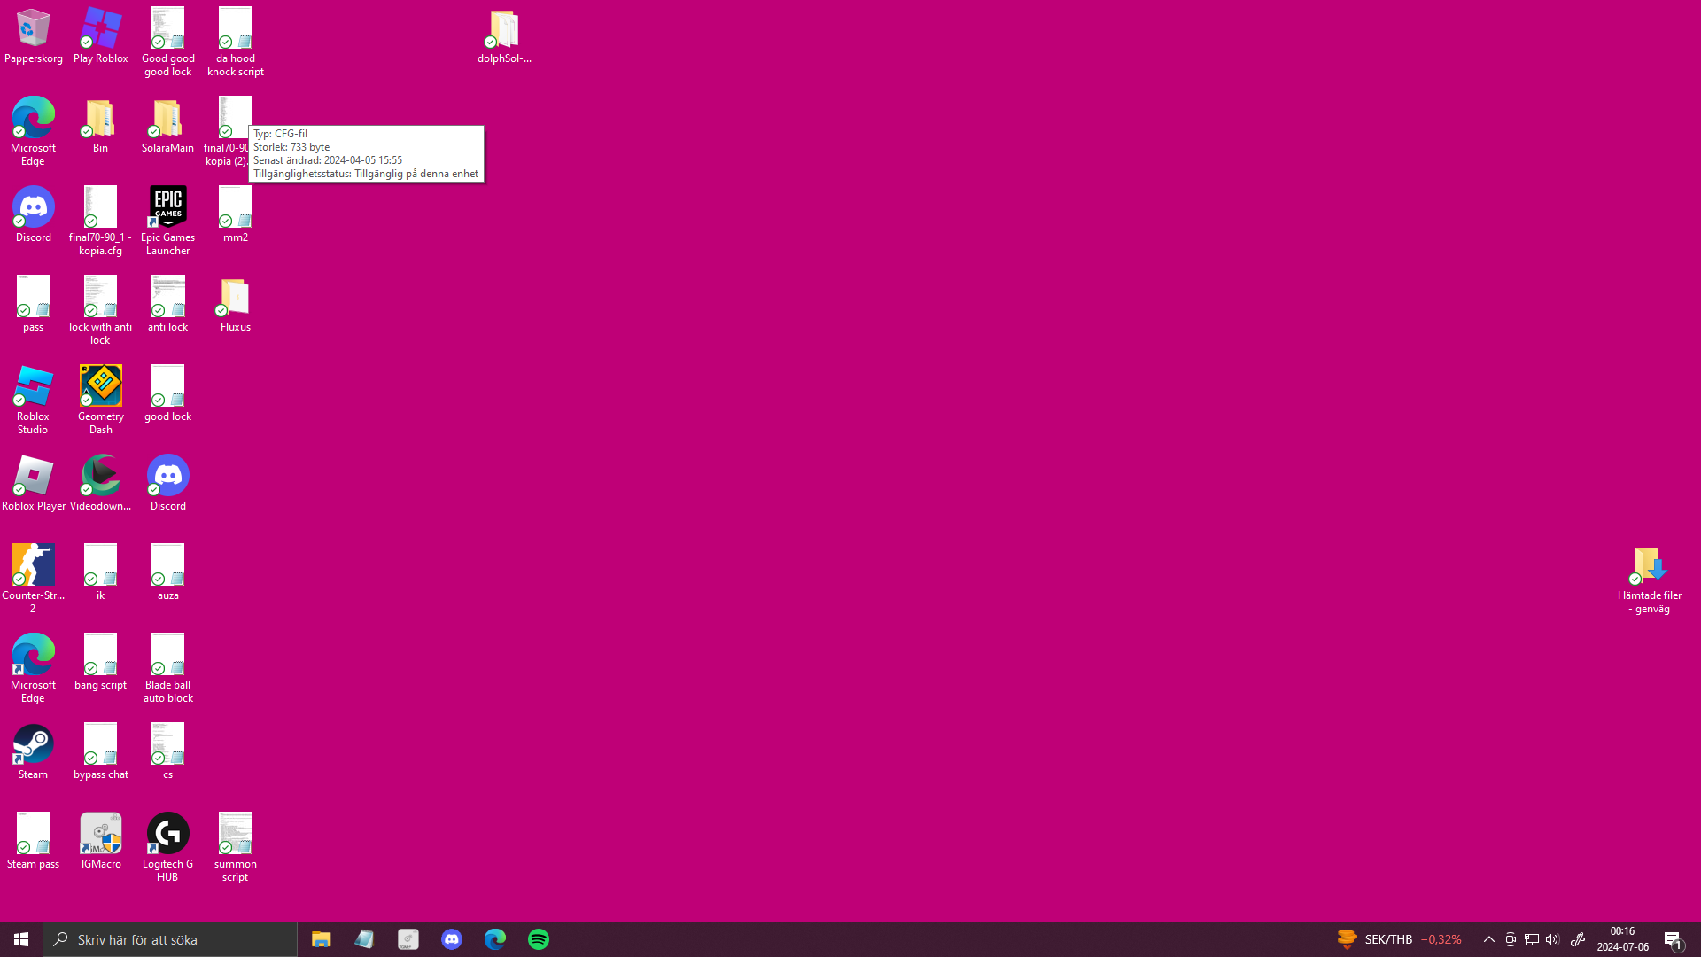Screen dimensions: 1701x957
Task: Select the "bang script" file
Action: pos(100,663)
